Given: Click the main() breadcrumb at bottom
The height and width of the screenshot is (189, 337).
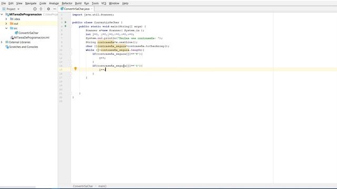Looking at the screenshot, I should tap(102, 186).
